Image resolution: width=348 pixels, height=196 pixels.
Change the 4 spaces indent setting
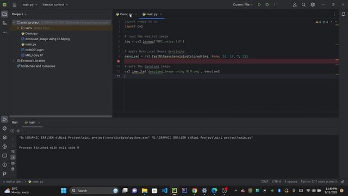click(x=291, y=181)
